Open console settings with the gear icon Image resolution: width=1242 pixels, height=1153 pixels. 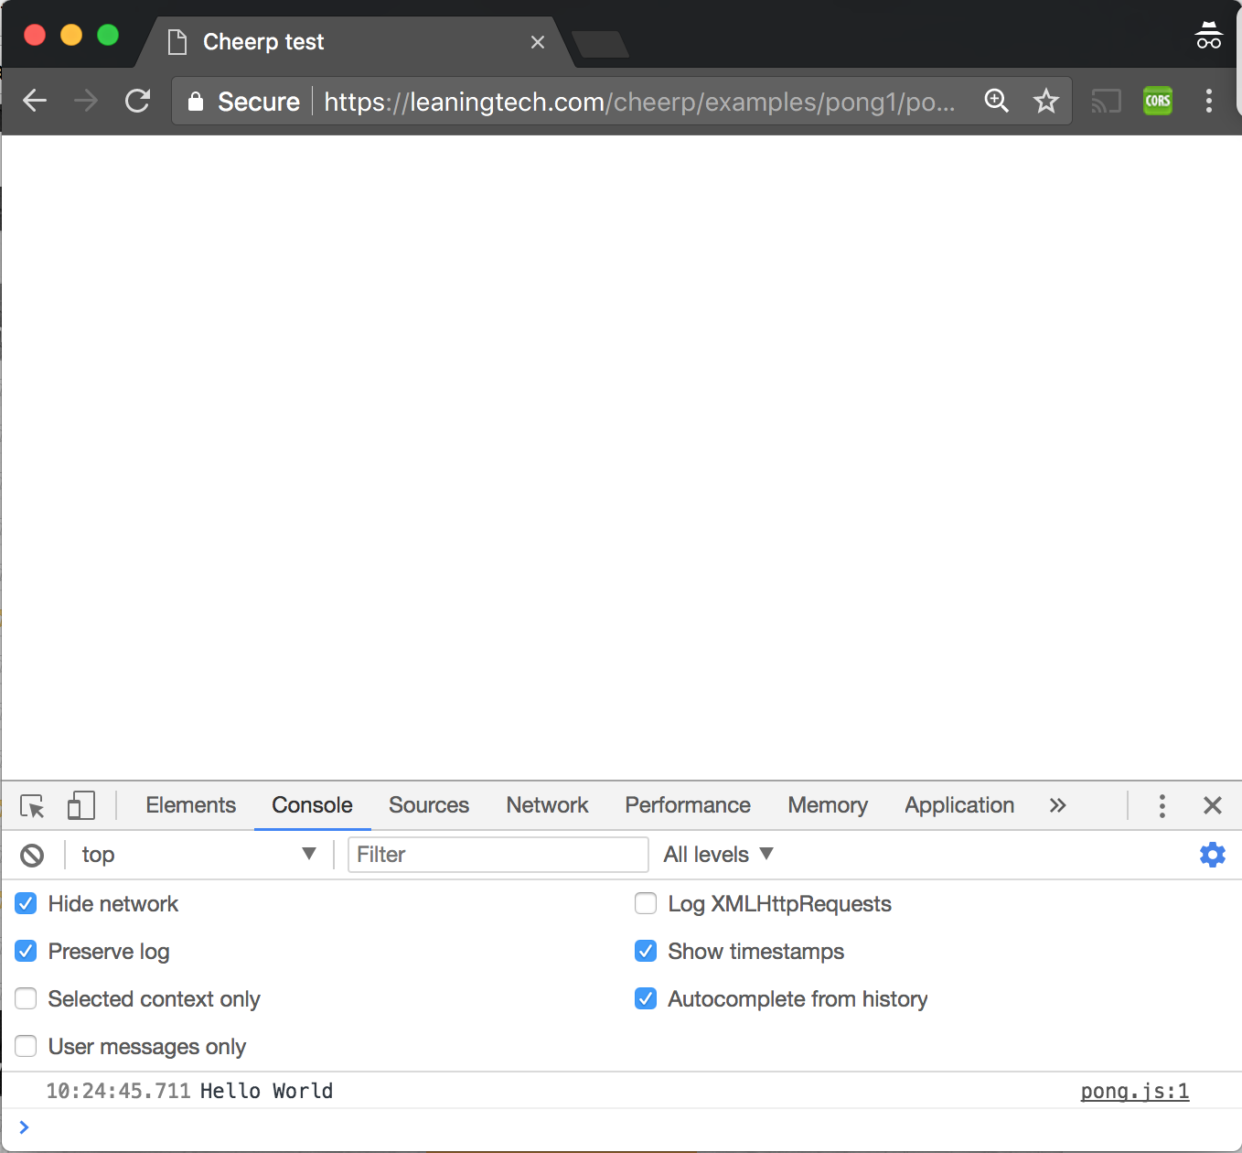point(1212,855)
